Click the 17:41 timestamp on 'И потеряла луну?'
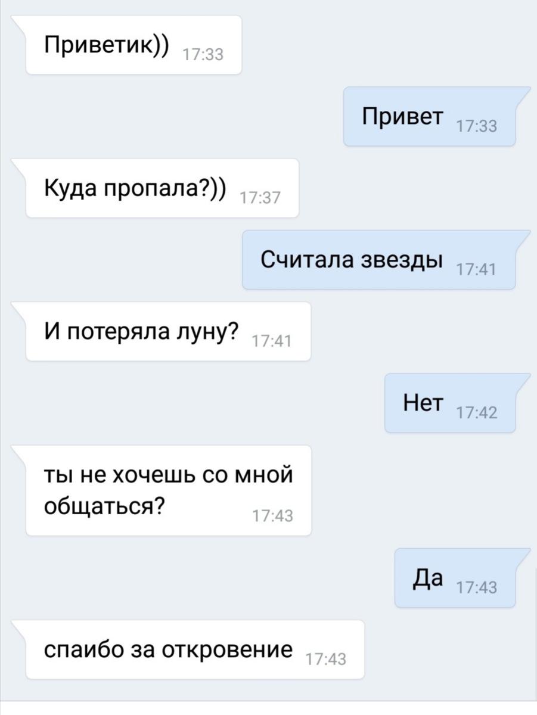The width and height of the screenshot is (537, 715). pos(272,341)
